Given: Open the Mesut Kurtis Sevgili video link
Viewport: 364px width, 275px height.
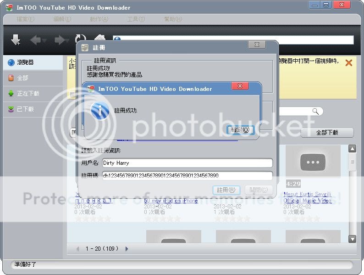Looking at the screenshot, I should 307,197.
